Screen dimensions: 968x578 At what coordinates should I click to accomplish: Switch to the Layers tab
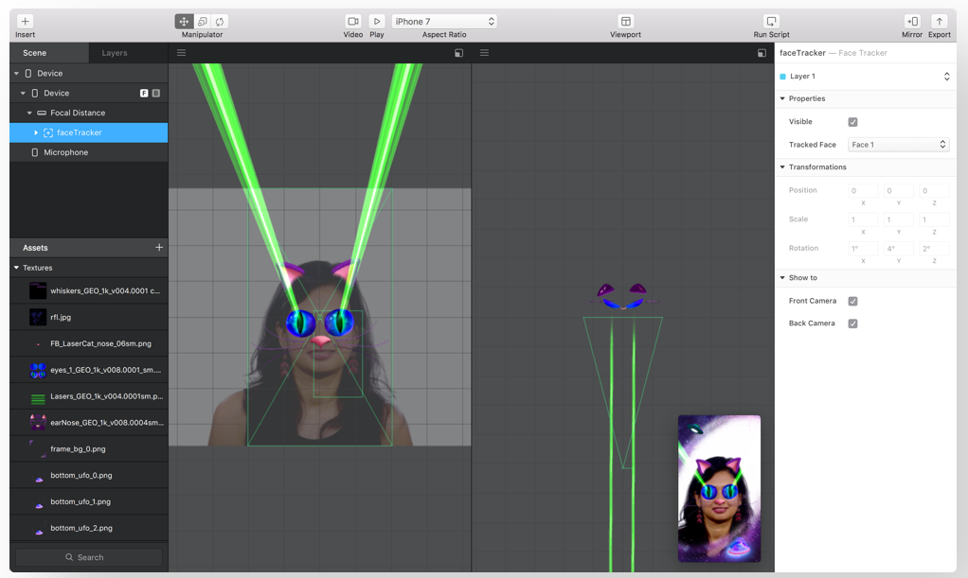(x=115, y=53)
